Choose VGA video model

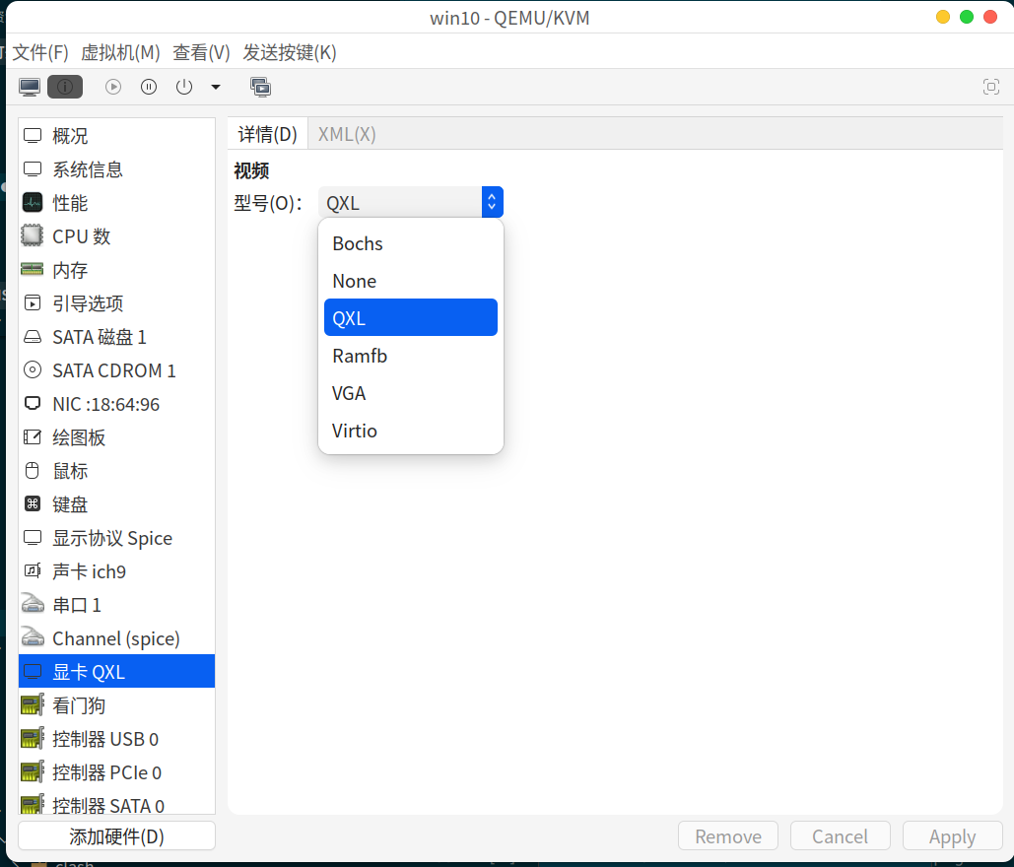point(411,393)
